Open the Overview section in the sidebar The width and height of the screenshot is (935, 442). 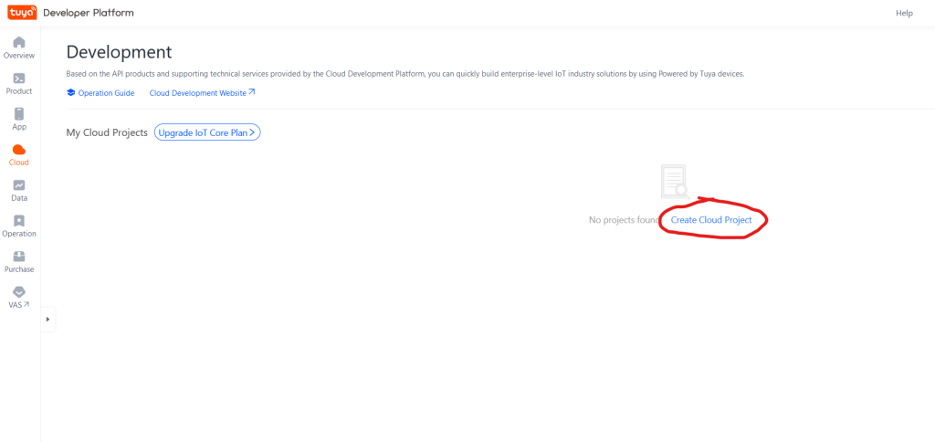[19, 43]
